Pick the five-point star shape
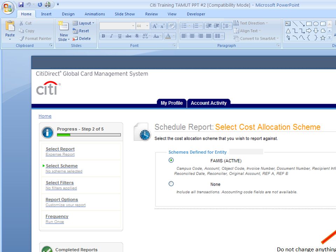 pyautogui.click(x=323, y=38)
